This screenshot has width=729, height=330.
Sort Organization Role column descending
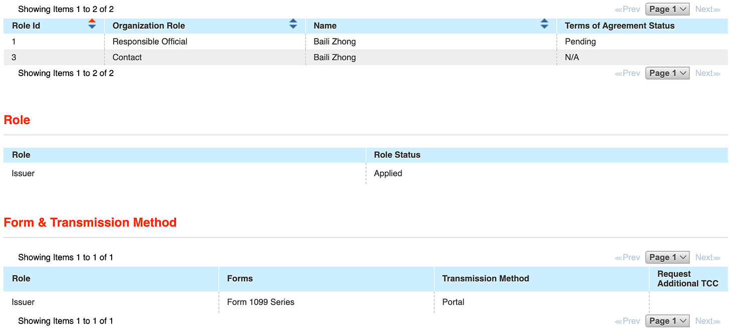[293, 27]
